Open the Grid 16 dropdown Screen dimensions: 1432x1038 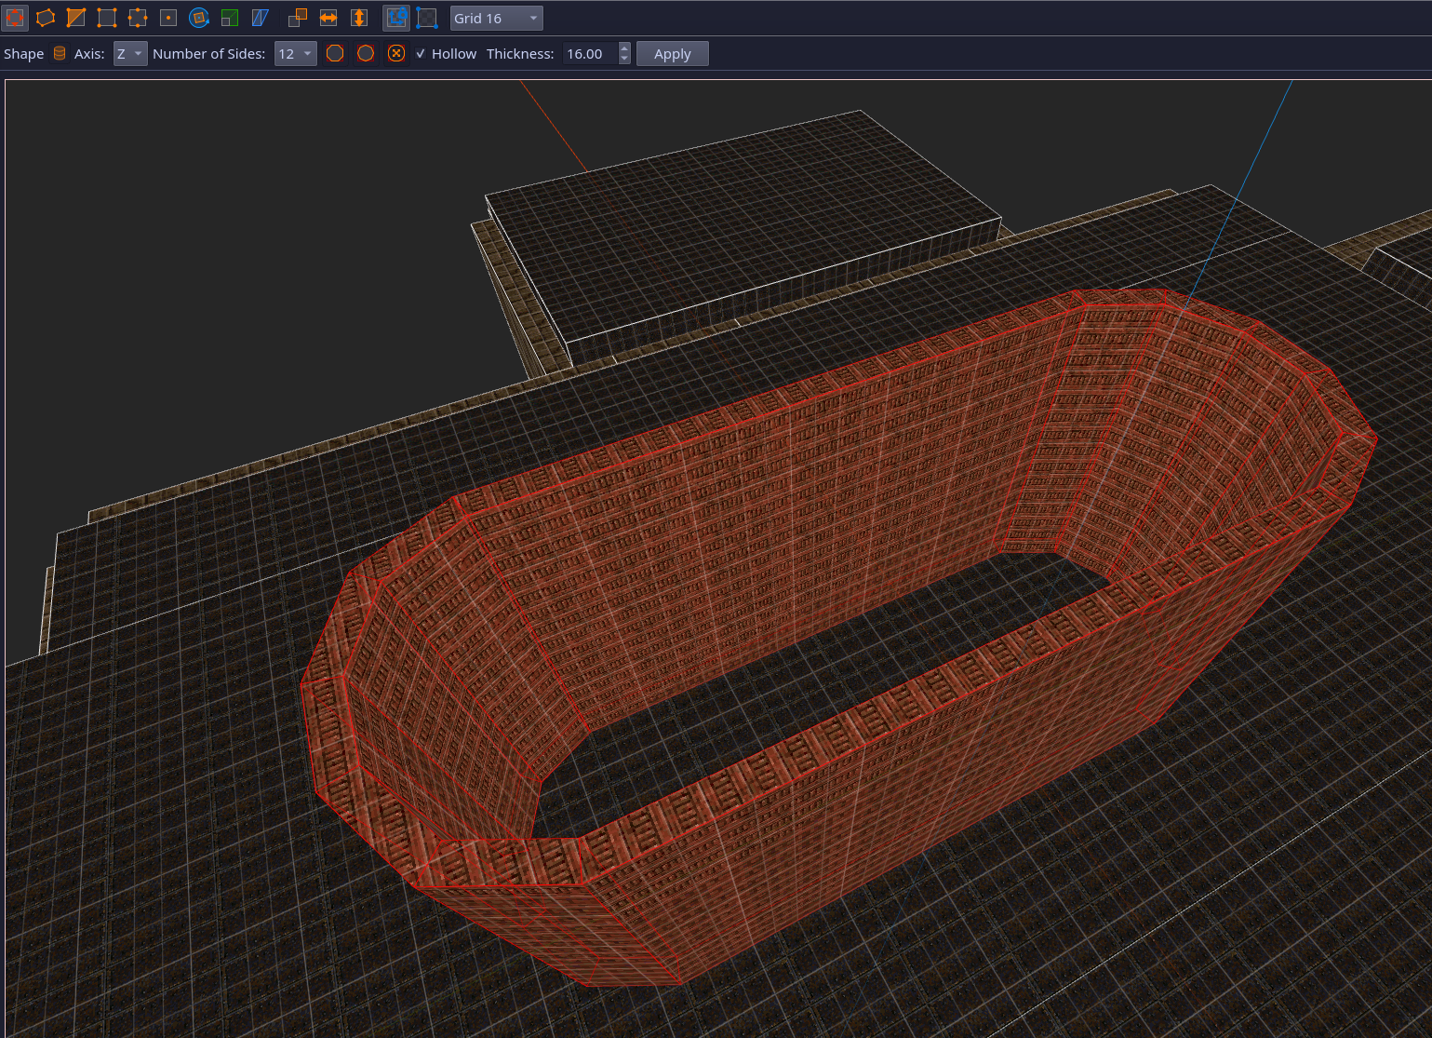click(x=496, y=18)
